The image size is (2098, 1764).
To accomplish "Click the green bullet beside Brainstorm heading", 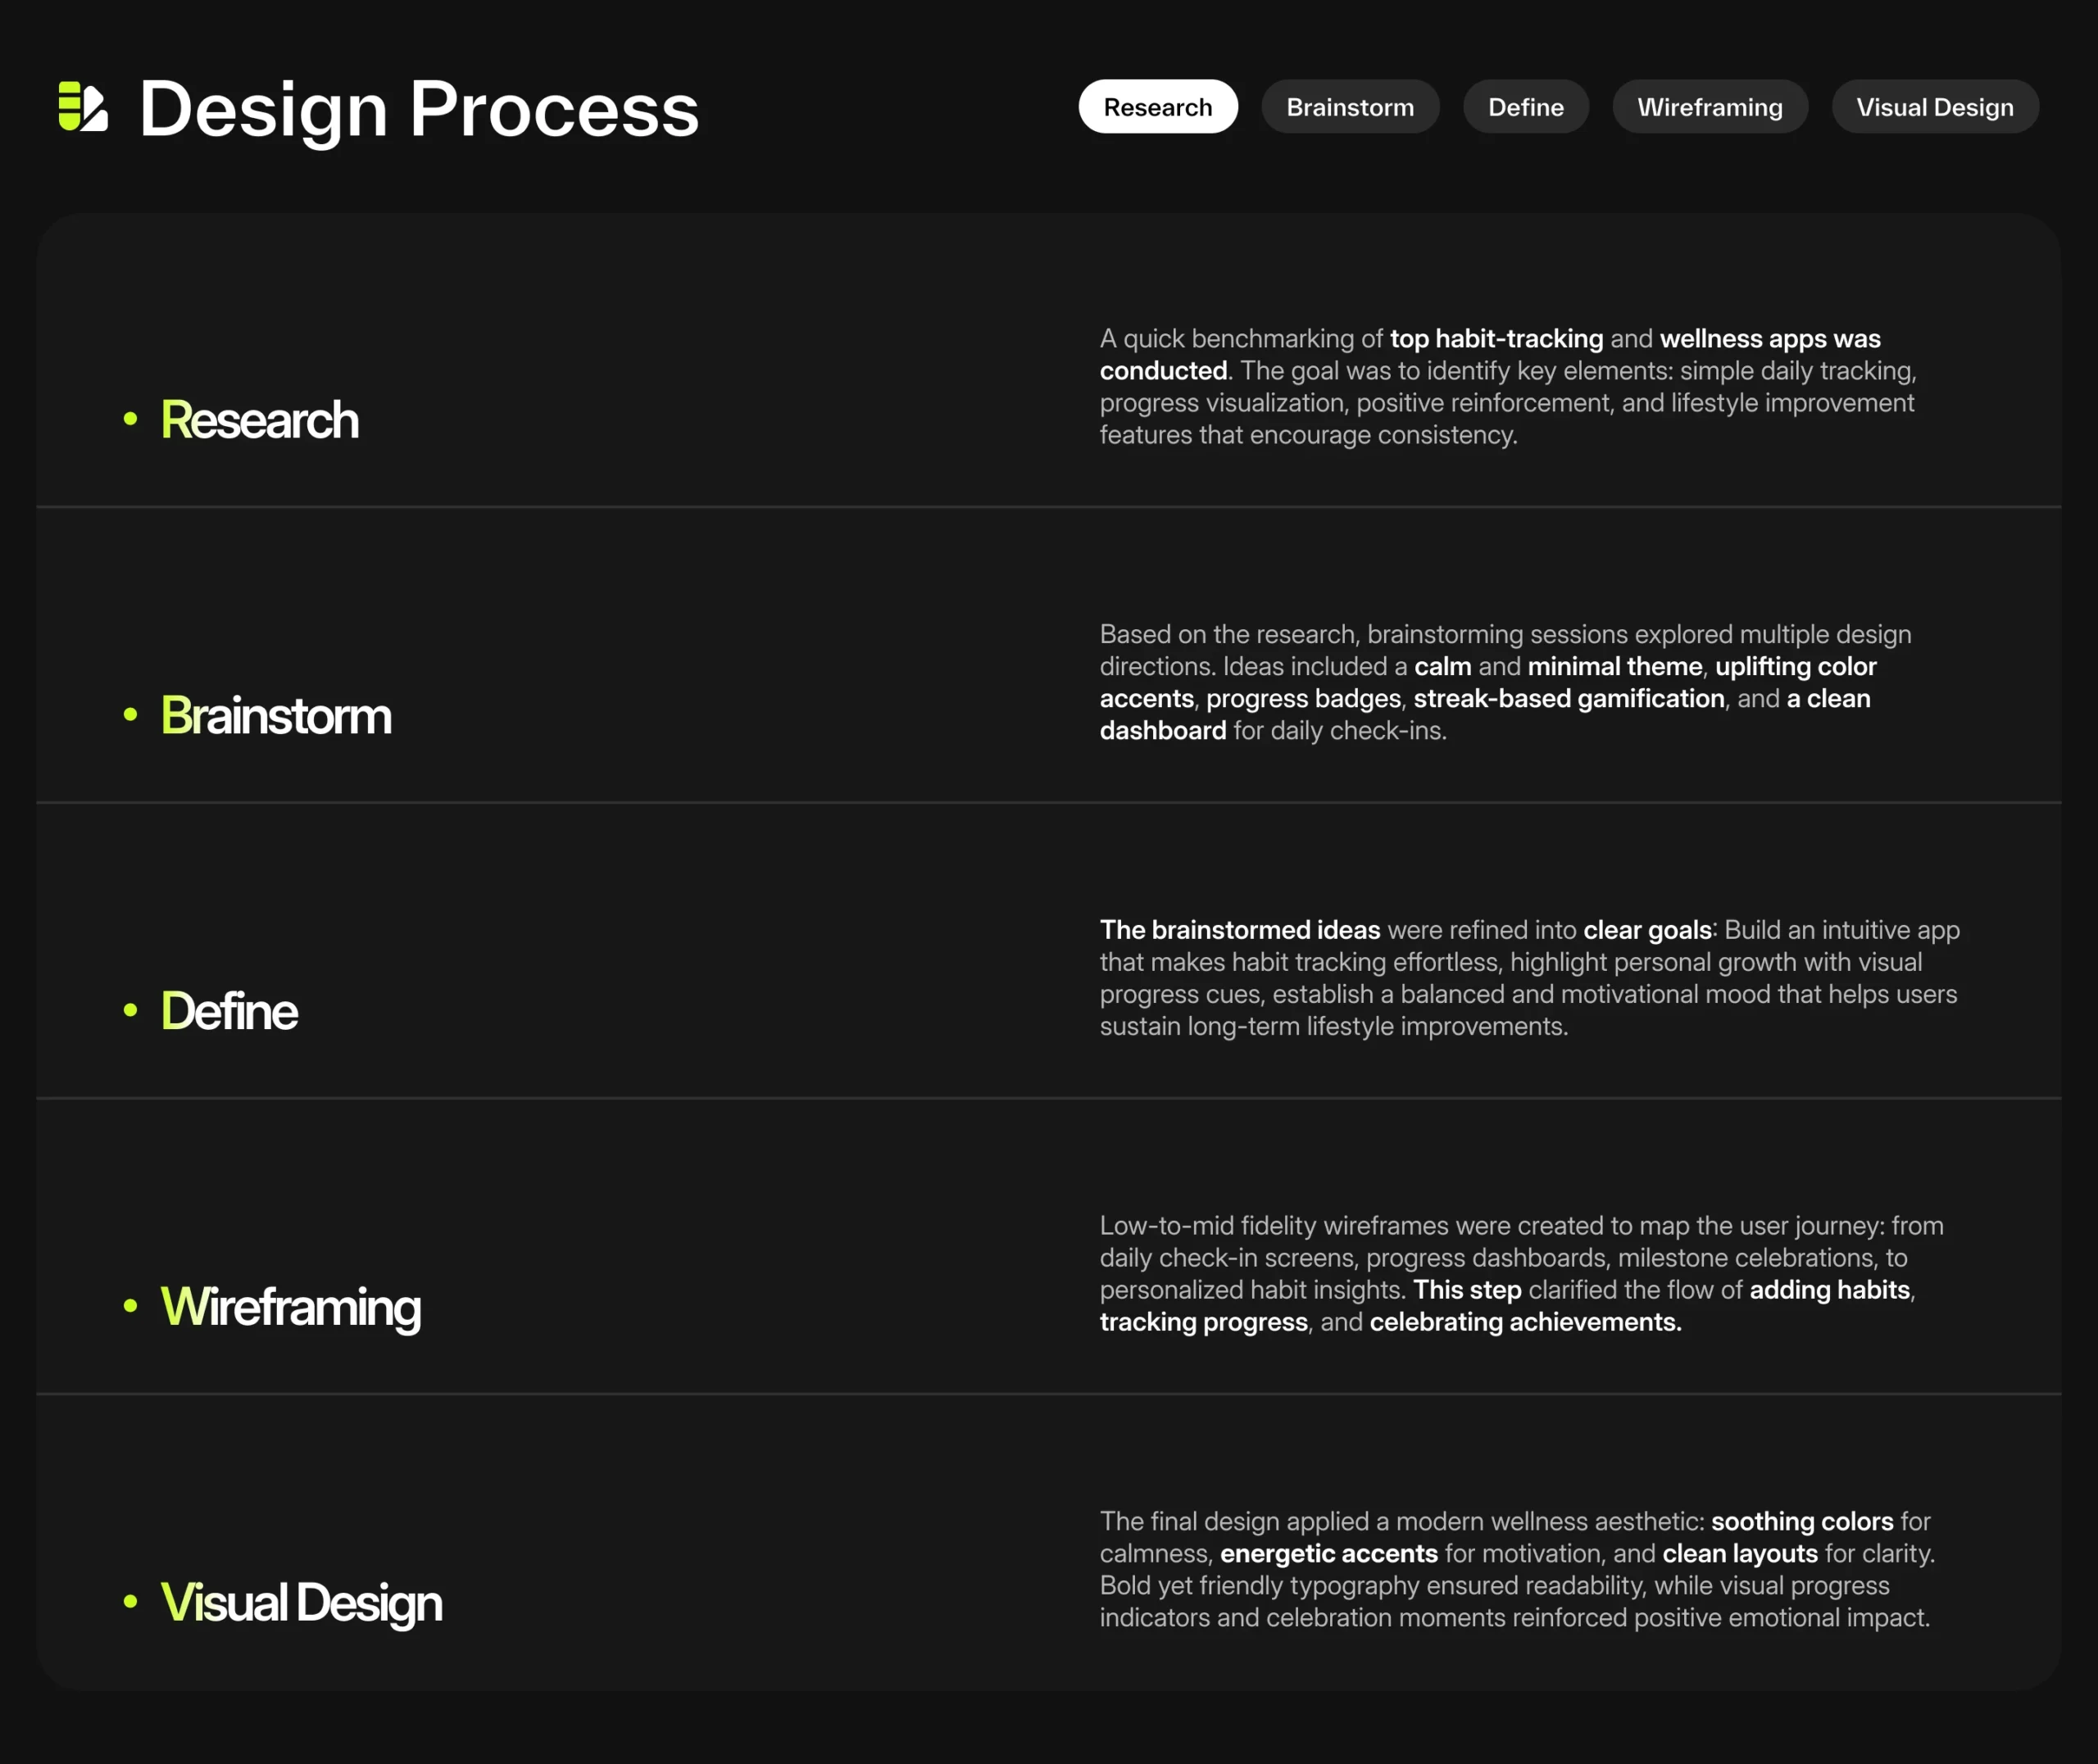I will pos(130,715).
